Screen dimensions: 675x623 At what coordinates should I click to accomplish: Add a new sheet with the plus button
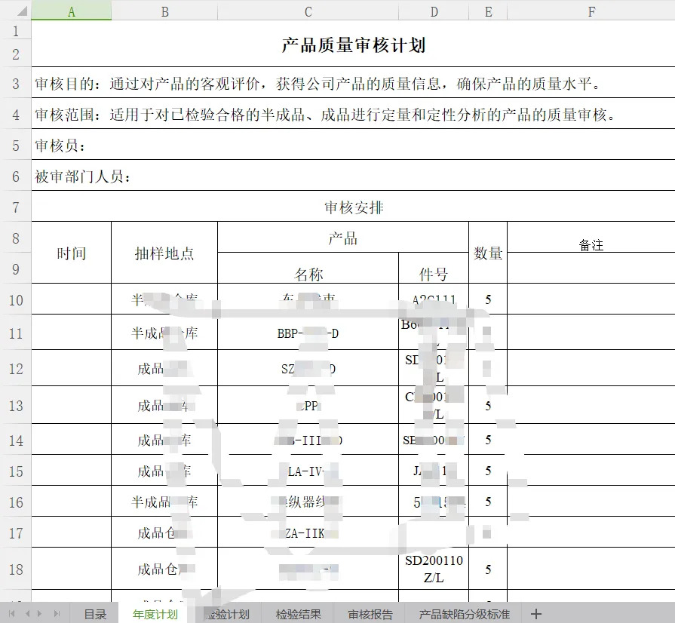pos(536,613)
